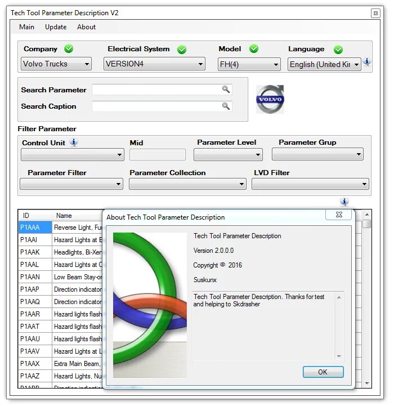Click the Extra Main Beam name cell
Image resolution: width=394 pixels, height=406 pixels.
[x=78, y=364]
